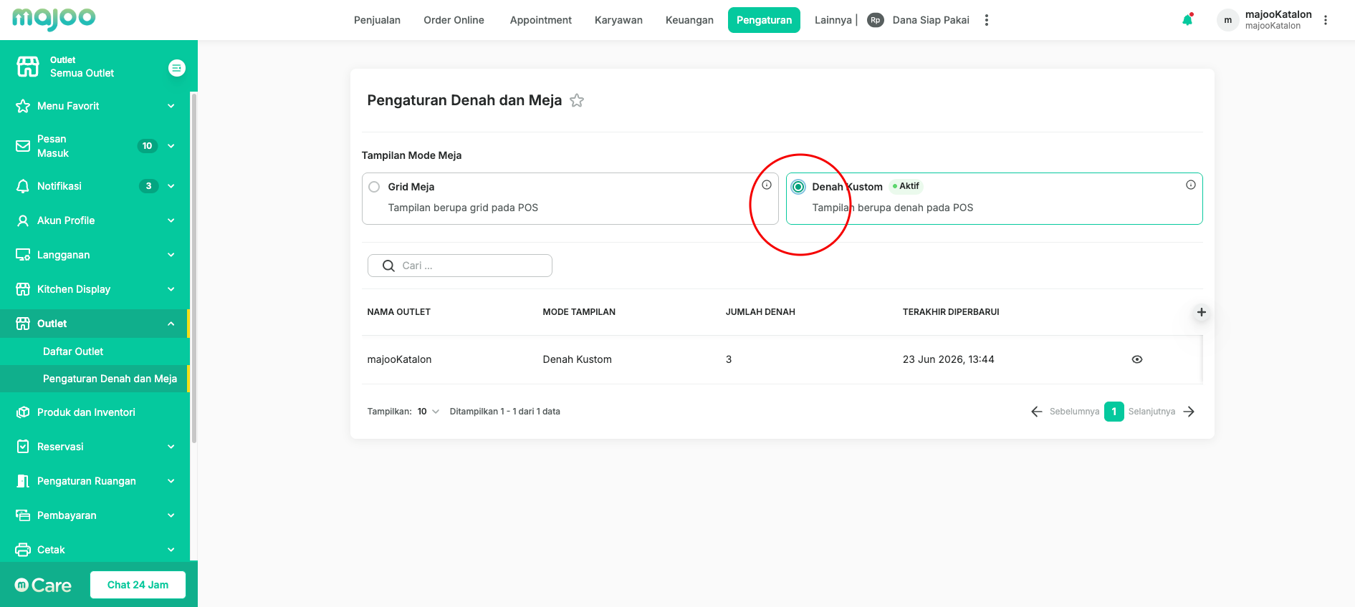
Task: Expand the Cetak section
Action: pos(171,550)
